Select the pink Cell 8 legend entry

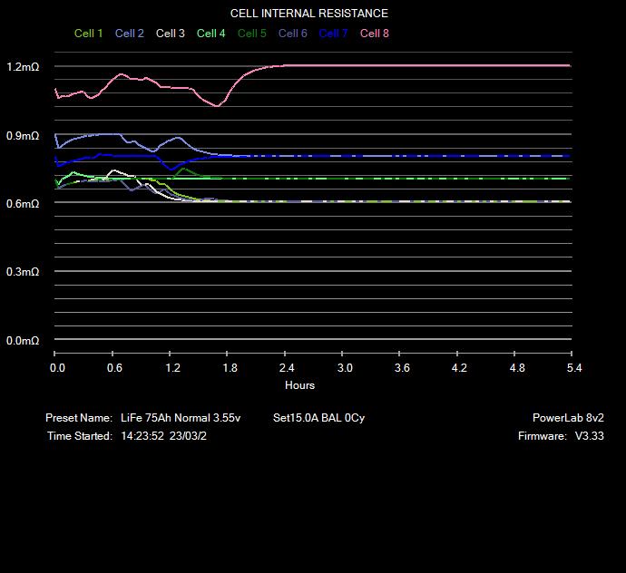click(x=375, y=34)
